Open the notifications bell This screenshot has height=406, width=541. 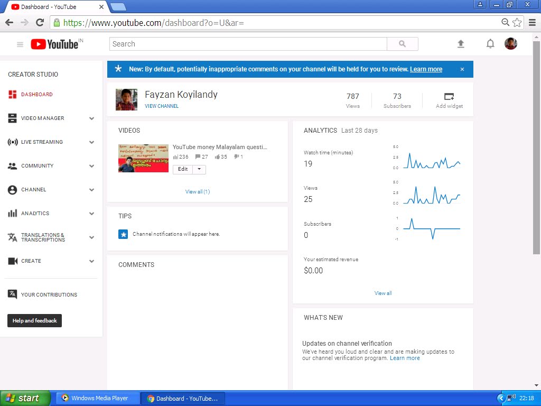[490, 44]
